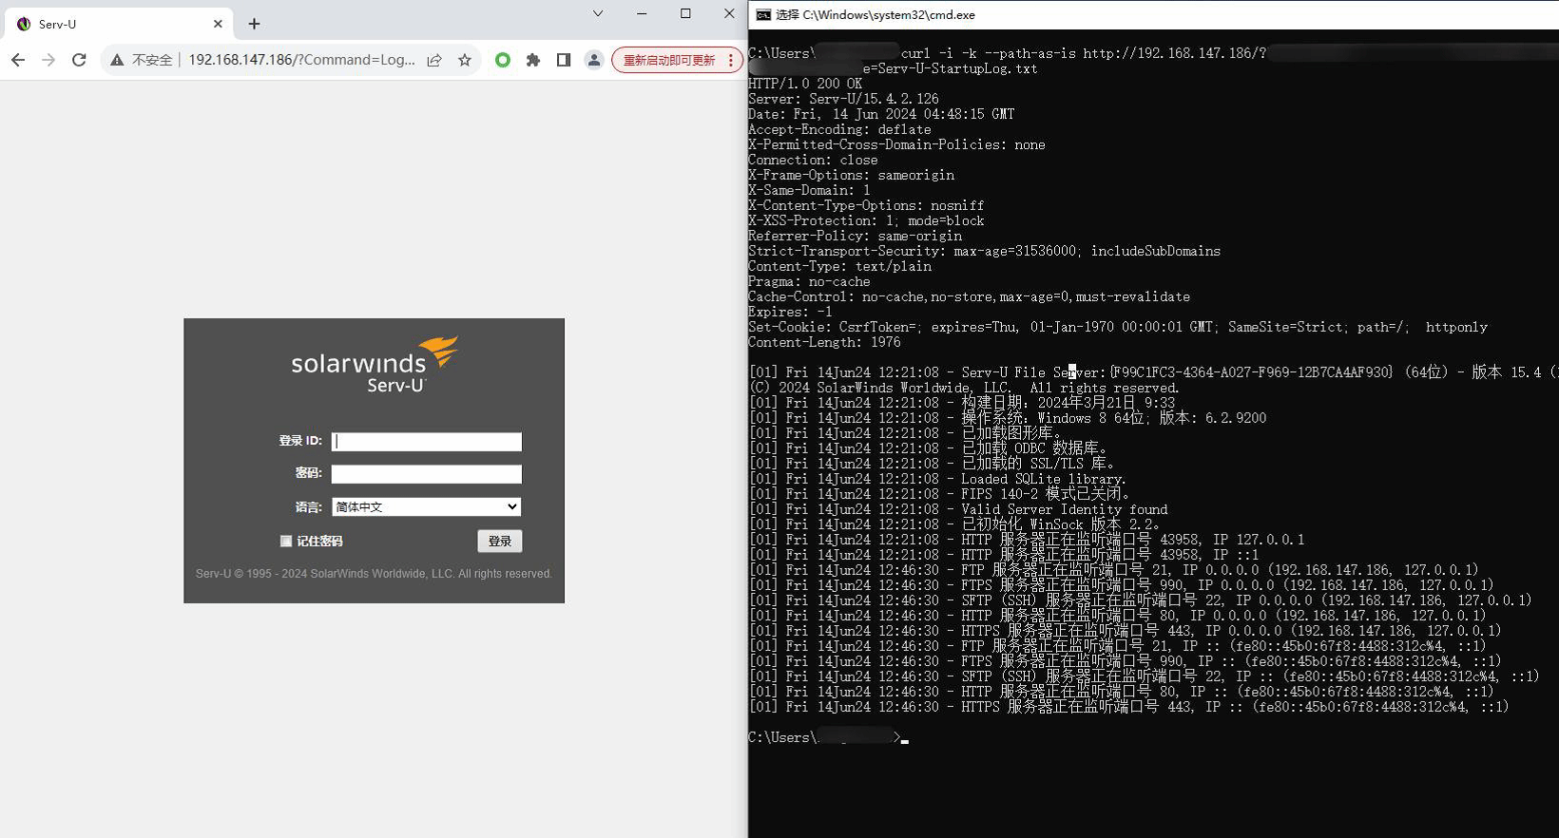Click the password input field
This screenshot has height=838, width=1559.
(x=426, y=474)
